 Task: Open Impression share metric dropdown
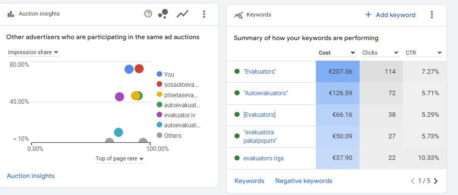(33, 53)
